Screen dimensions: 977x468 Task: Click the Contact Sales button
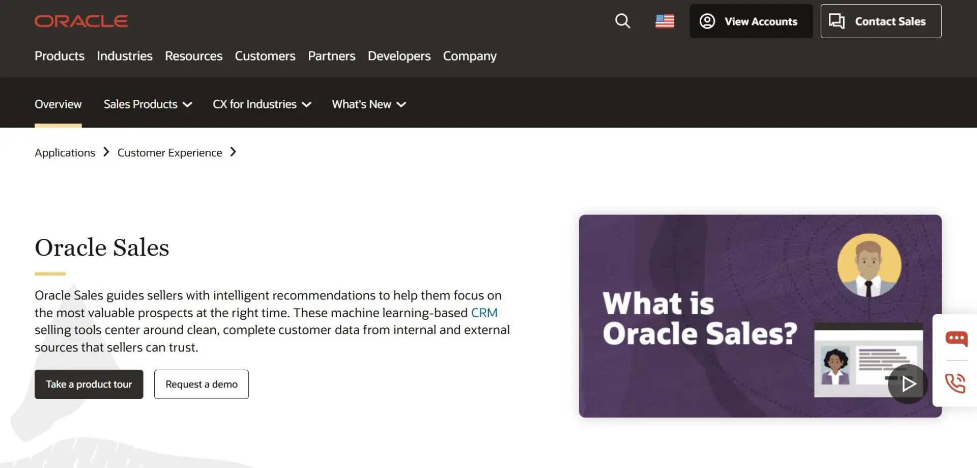click(x=881, y=21)
